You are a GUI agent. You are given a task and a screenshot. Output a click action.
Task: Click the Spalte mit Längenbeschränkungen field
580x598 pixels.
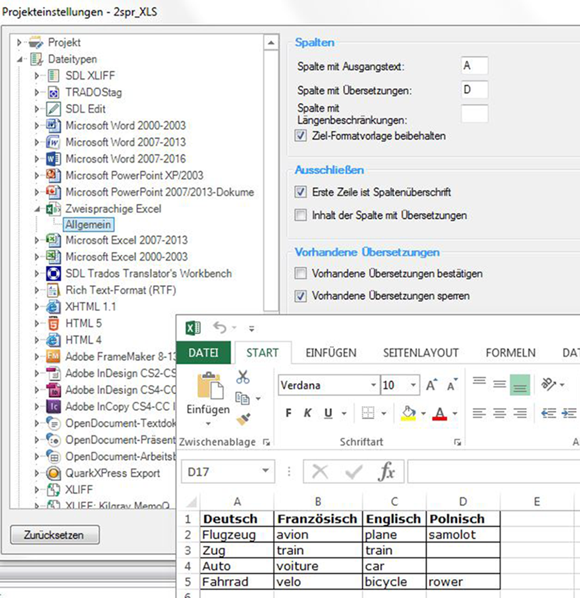(x=474, y=113)
